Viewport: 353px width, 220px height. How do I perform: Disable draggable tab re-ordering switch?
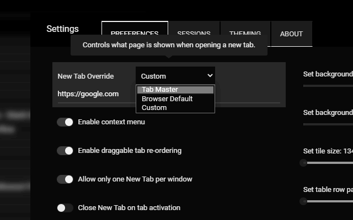65,151
